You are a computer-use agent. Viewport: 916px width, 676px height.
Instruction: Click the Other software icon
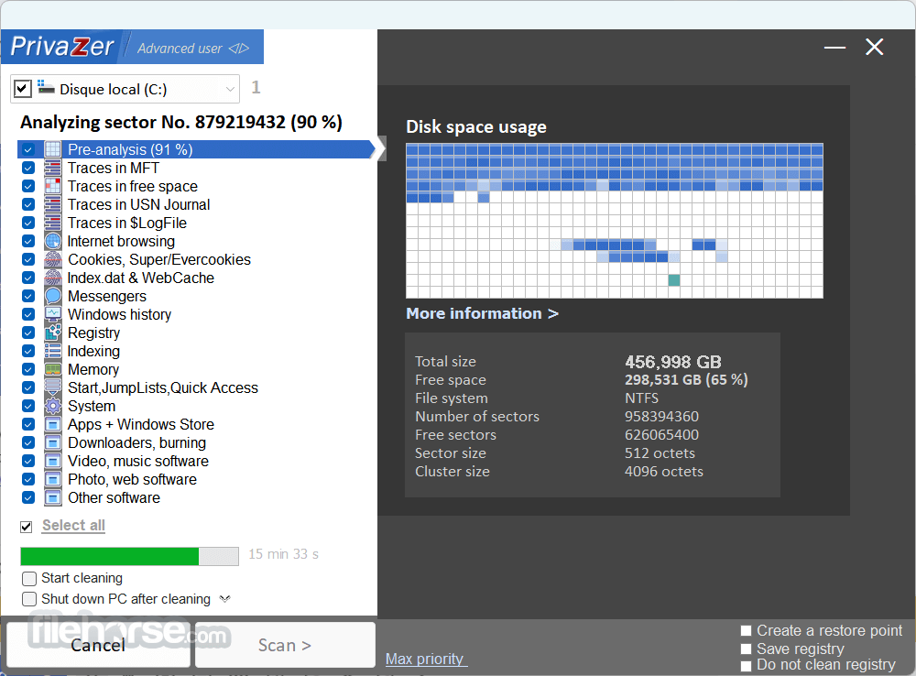(x=52, y=497)
